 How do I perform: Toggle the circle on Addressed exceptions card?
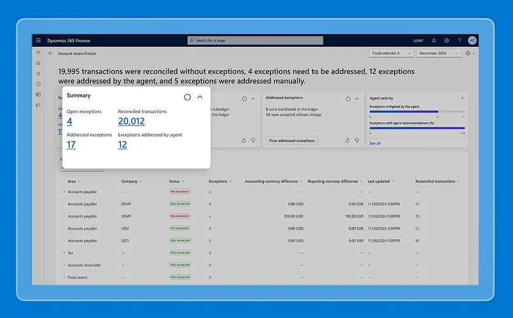pyautogui.click(x=348, y=99)
